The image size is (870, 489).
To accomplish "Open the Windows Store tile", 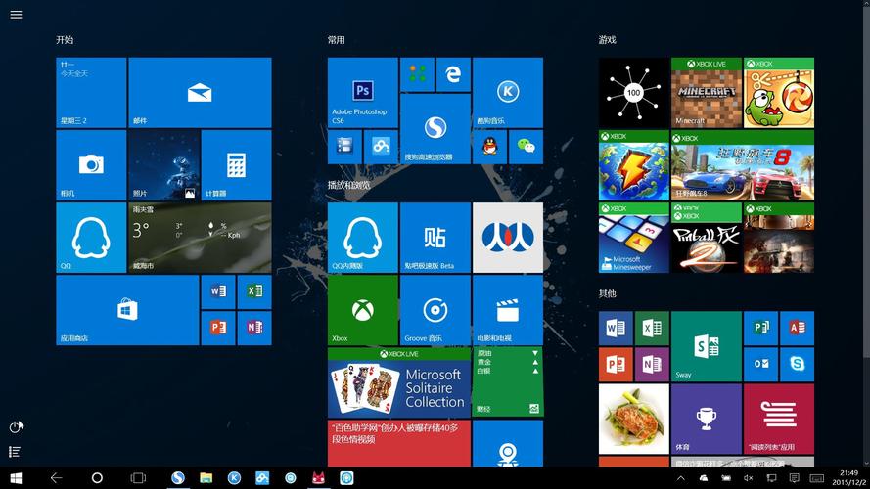I will [127, 310].
